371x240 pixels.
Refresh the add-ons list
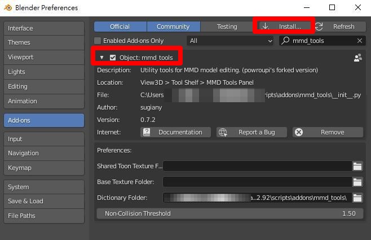(340, 27)
